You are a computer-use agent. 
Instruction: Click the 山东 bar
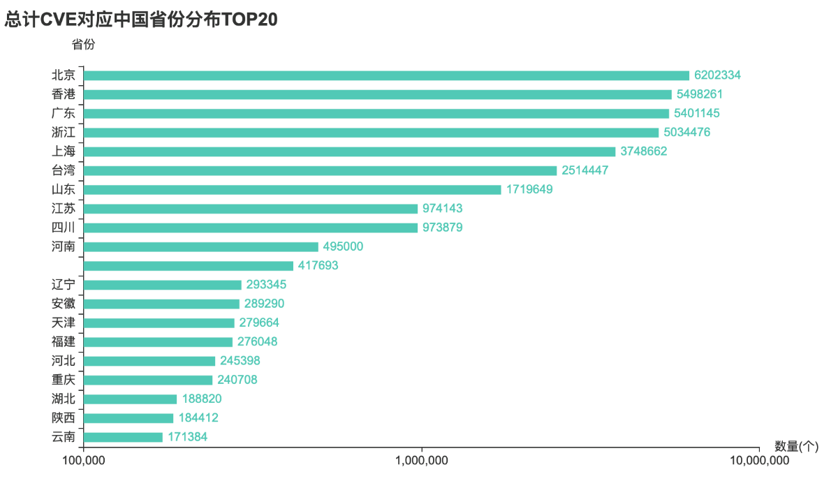tap(292, 190)
